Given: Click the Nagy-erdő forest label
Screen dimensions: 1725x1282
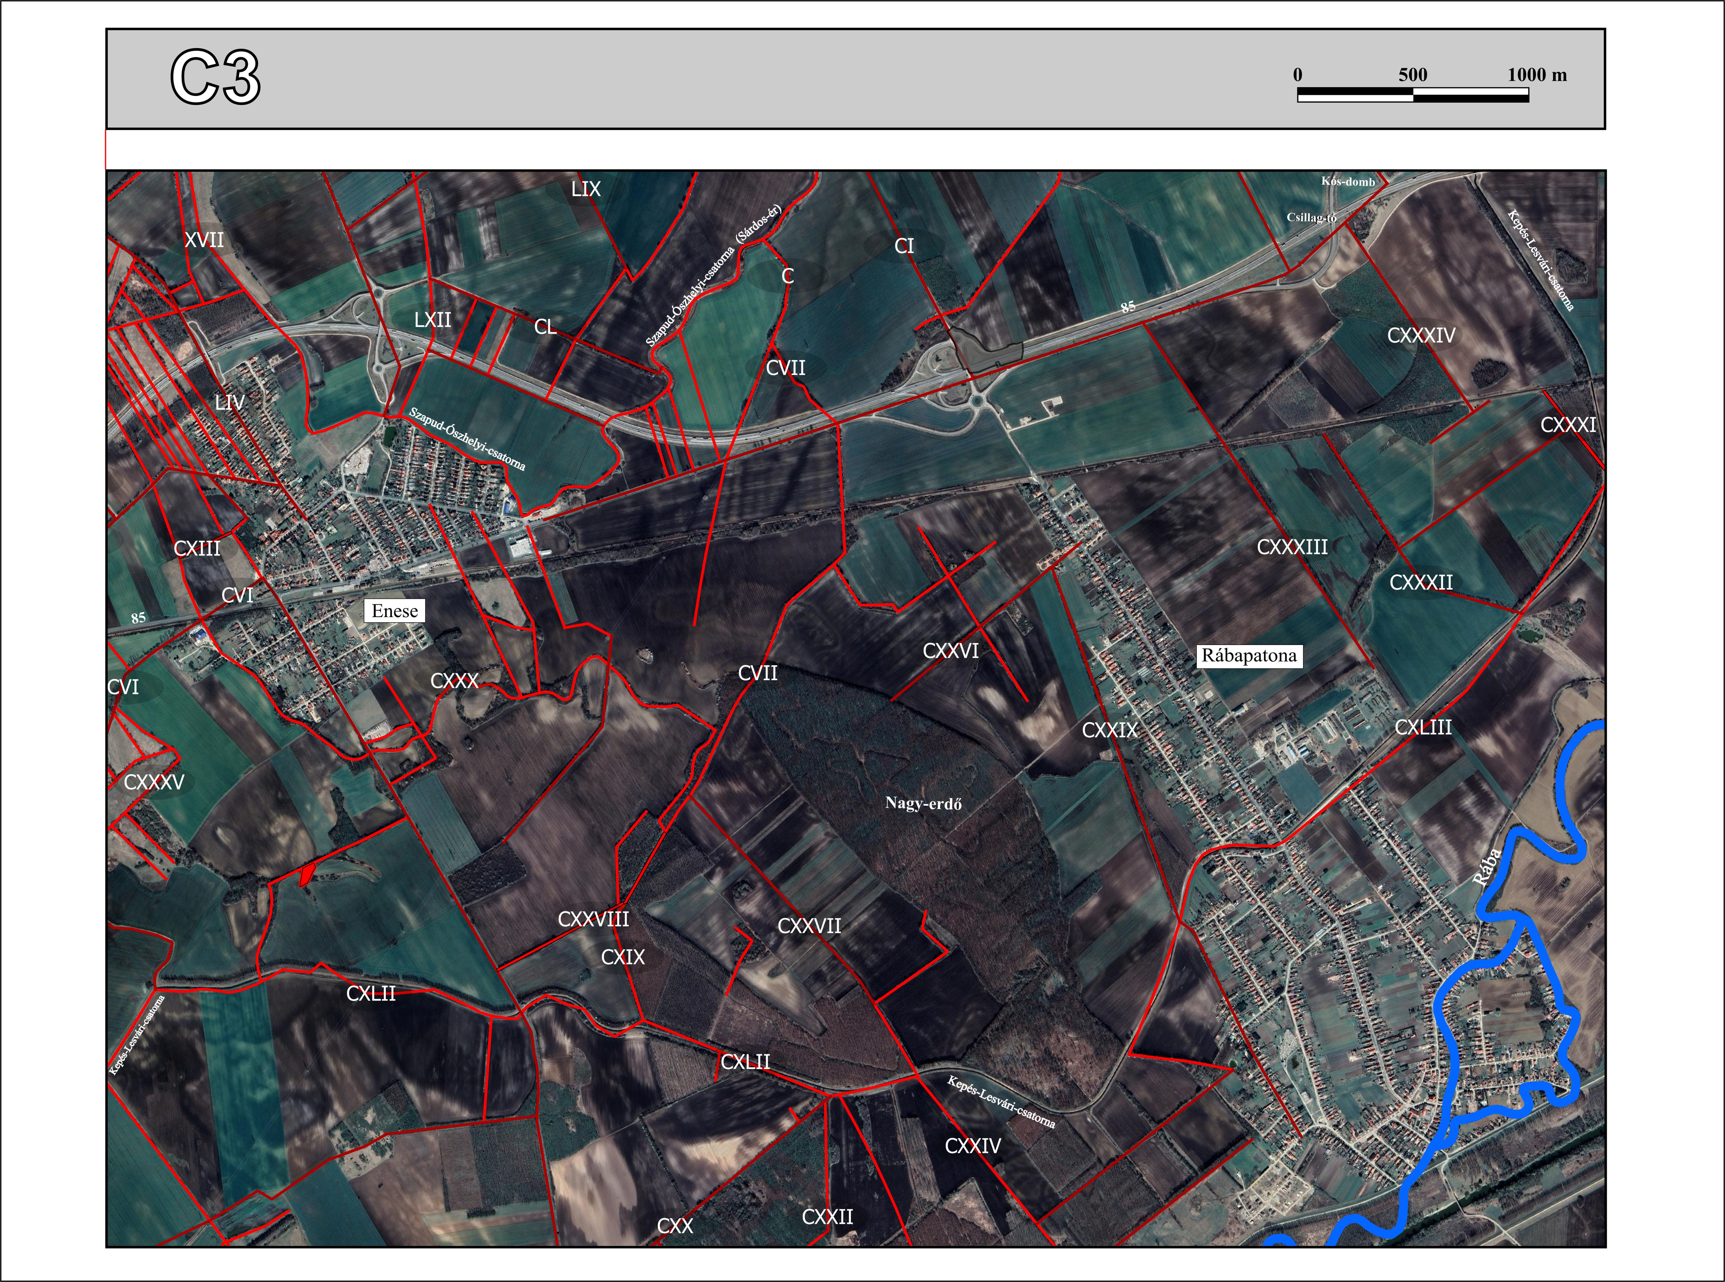Looking at the screenshot, I should (923, 804).
